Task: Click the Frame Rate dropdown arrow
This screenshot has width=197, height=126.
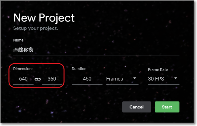Action: tap(176, 78)
